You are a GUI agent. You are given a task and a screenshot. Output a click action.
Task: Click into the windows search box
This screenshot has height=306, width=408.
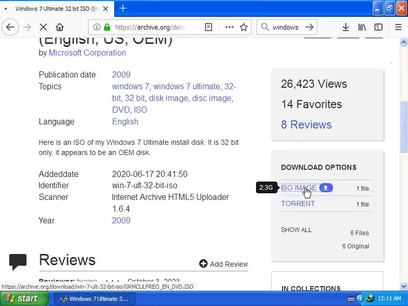pos(286,27)
